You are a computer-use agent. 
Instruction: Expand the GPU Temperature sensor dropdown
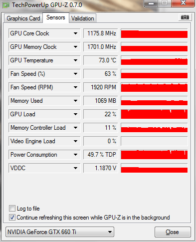click(75, 60)
